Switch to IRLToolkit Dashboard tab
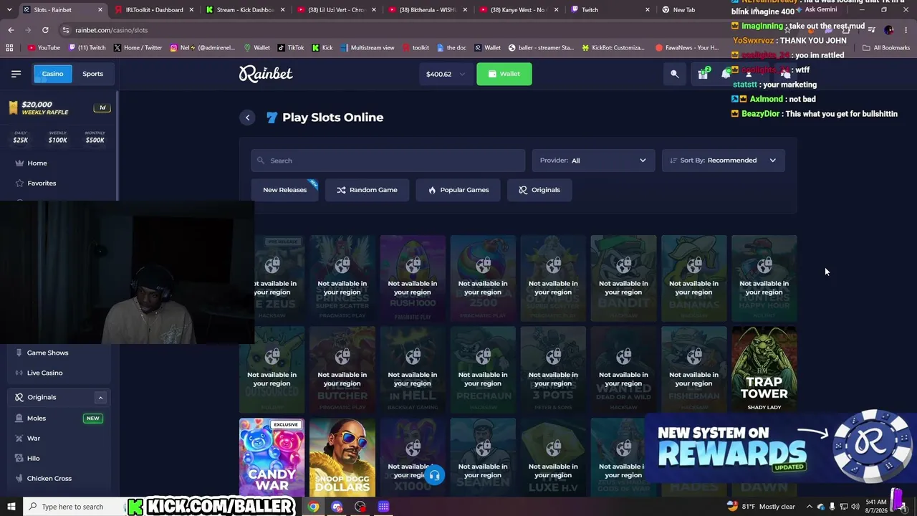Screen dimensions: 917x516 point(155,10)
